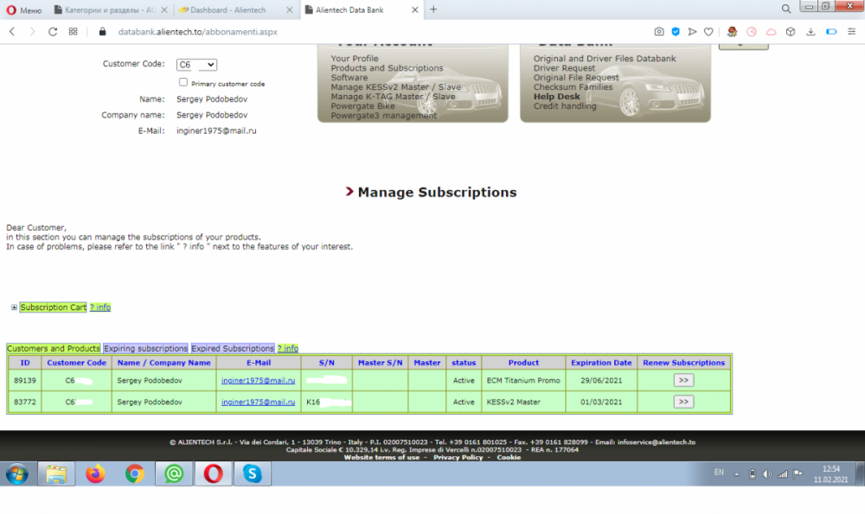Open Original and Driver Files Databank
The width and height of the screenshot is (865, 514).
coord(604,59)
